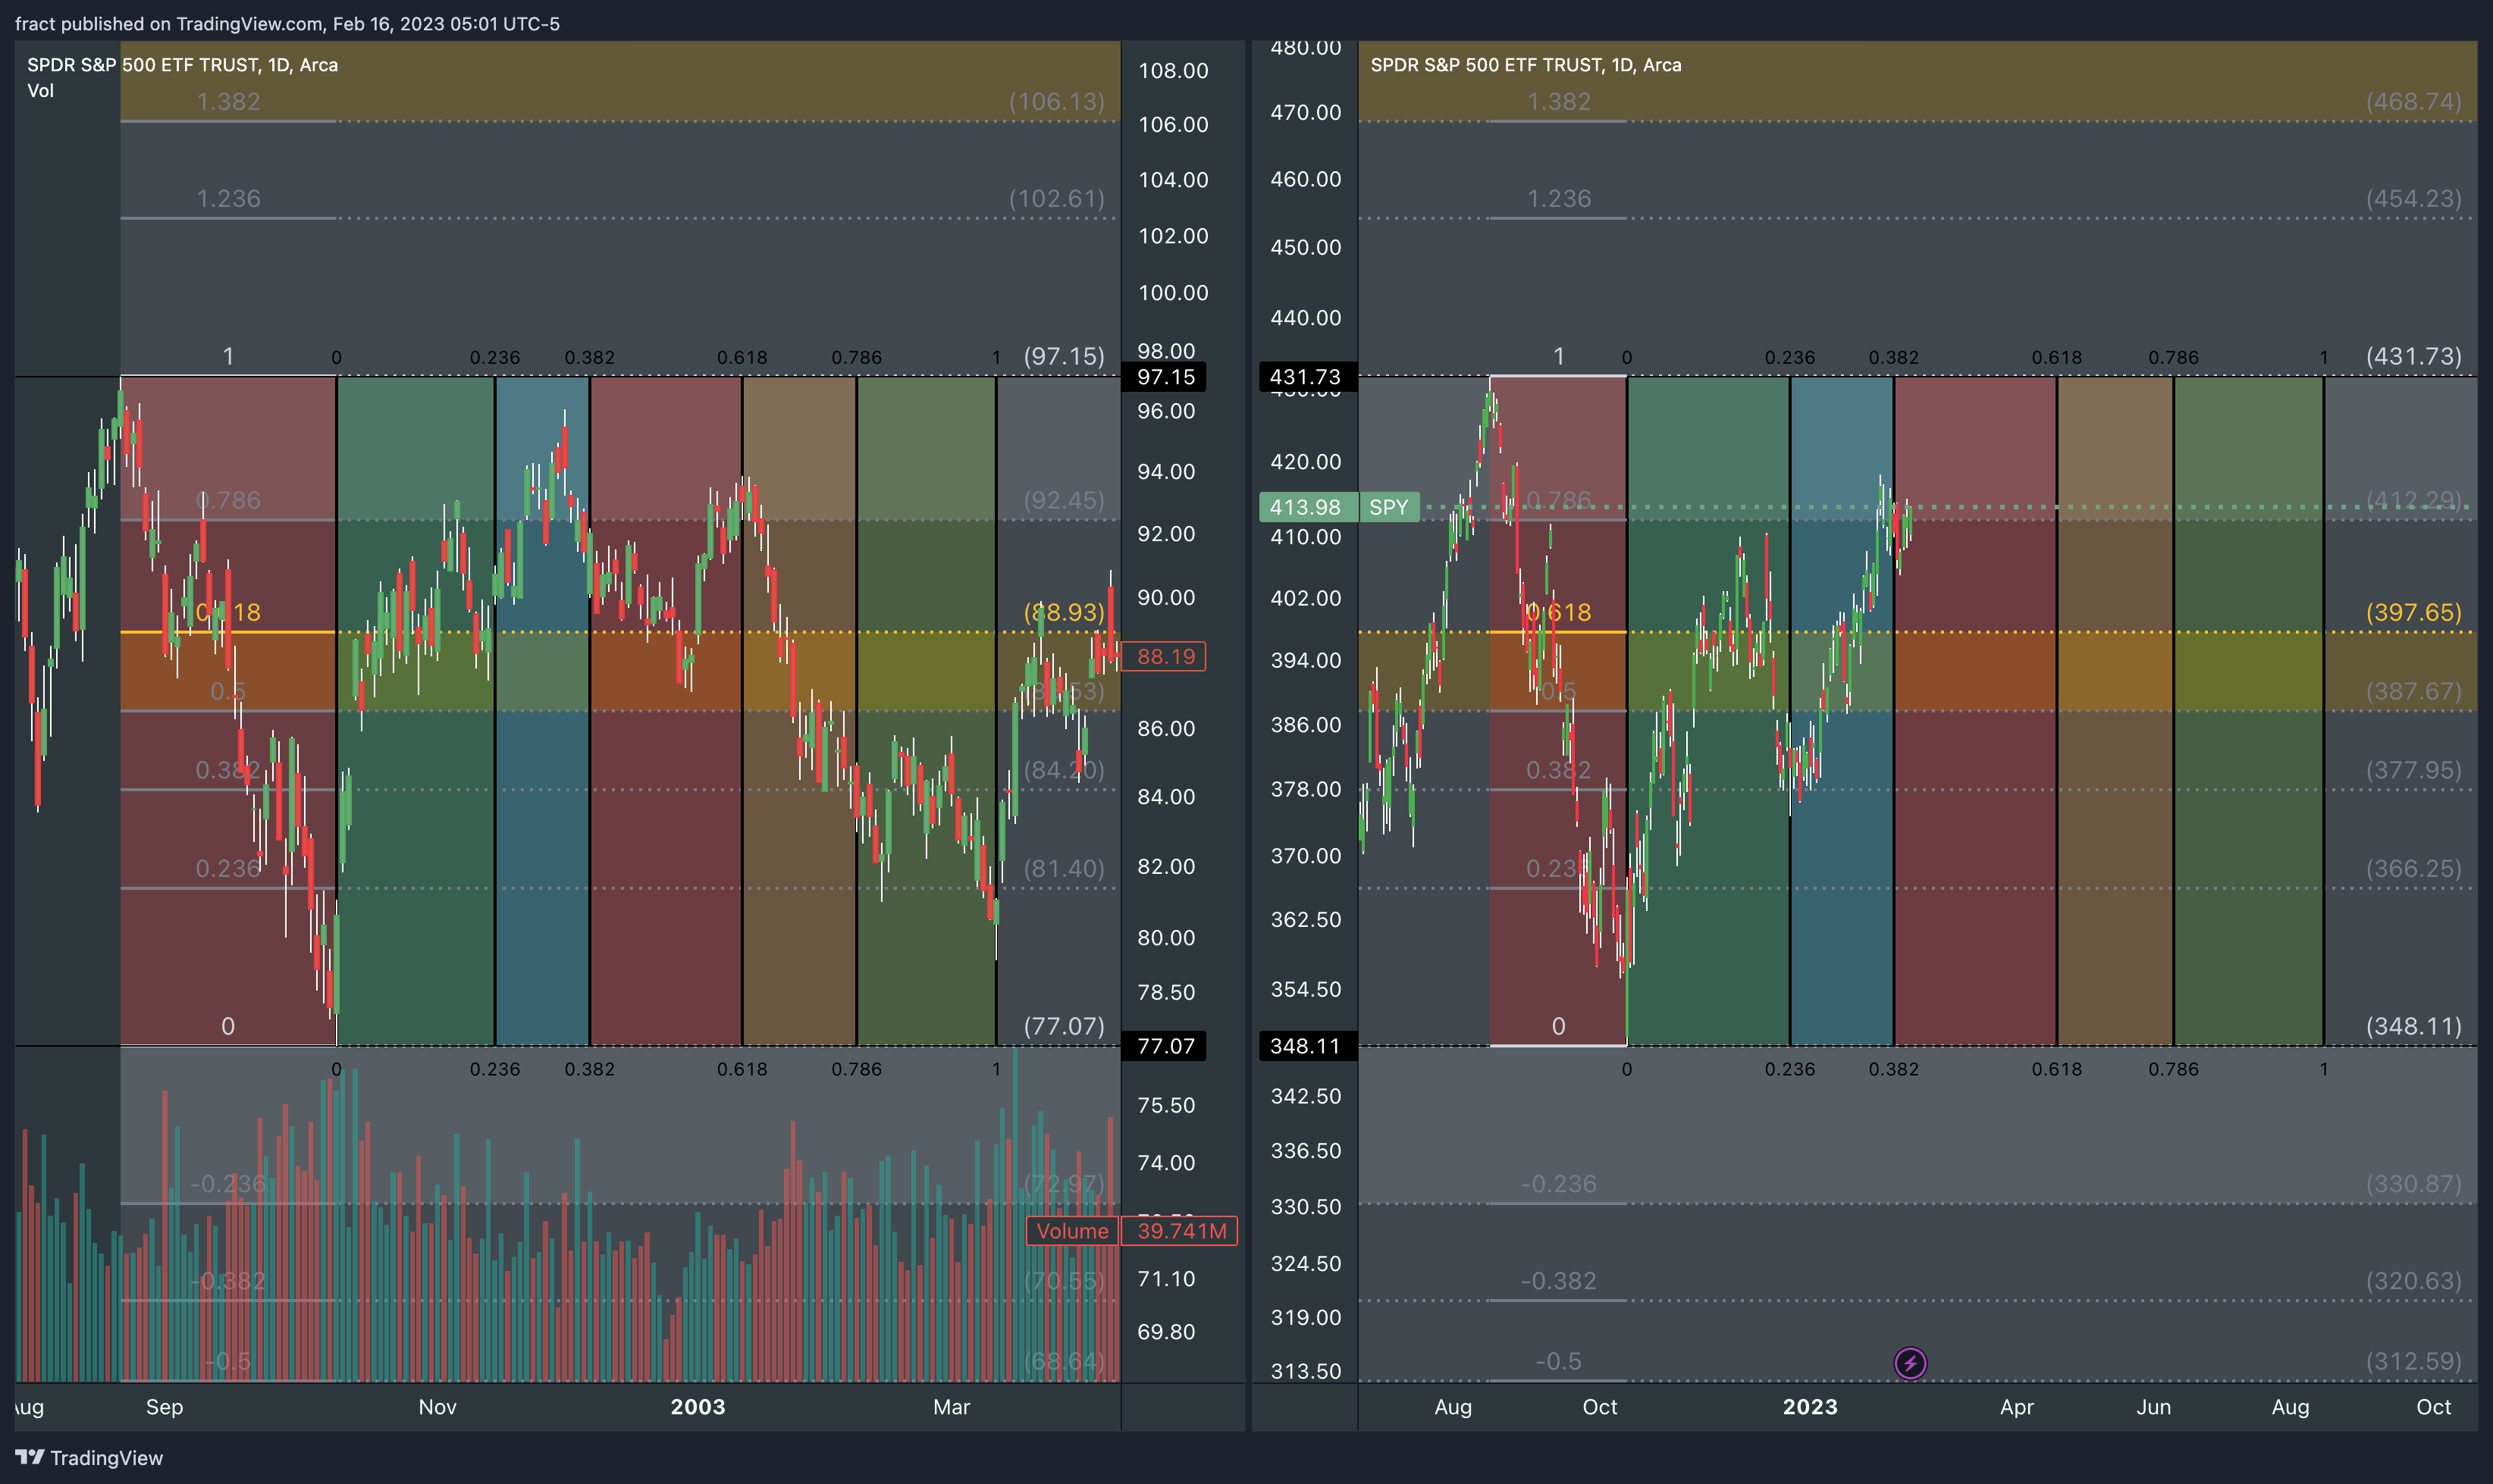Select the red Volume label tag
This screenshot has height=1484, width=2493.
point(1071,1231)
